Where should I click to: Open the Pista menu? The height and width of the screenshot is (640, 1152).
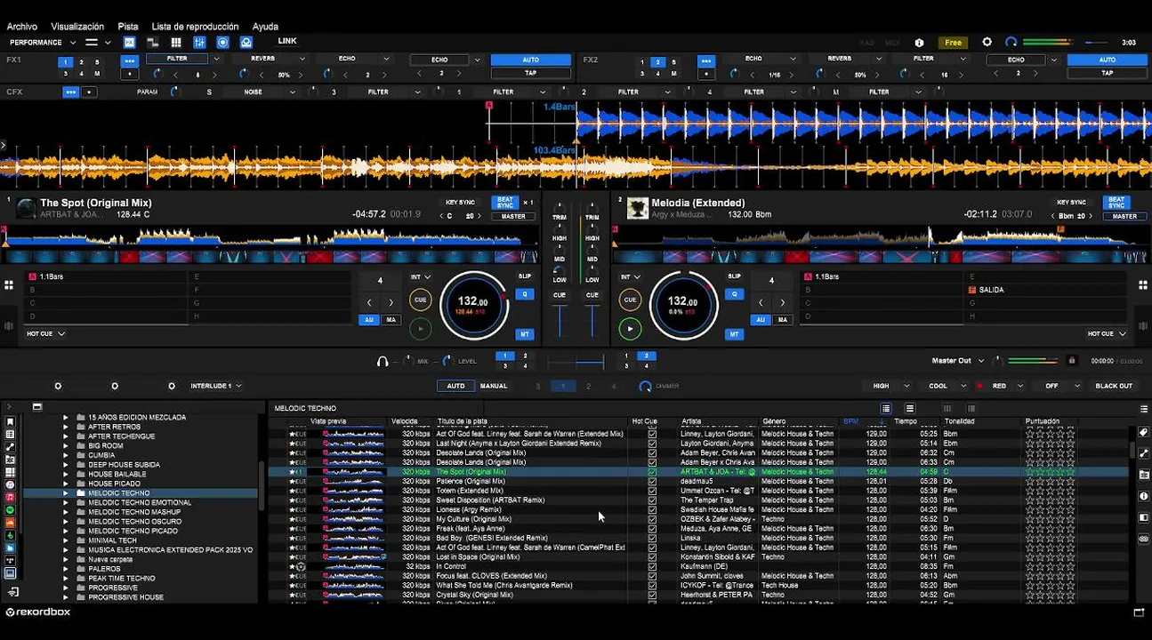tap(128, 27)
